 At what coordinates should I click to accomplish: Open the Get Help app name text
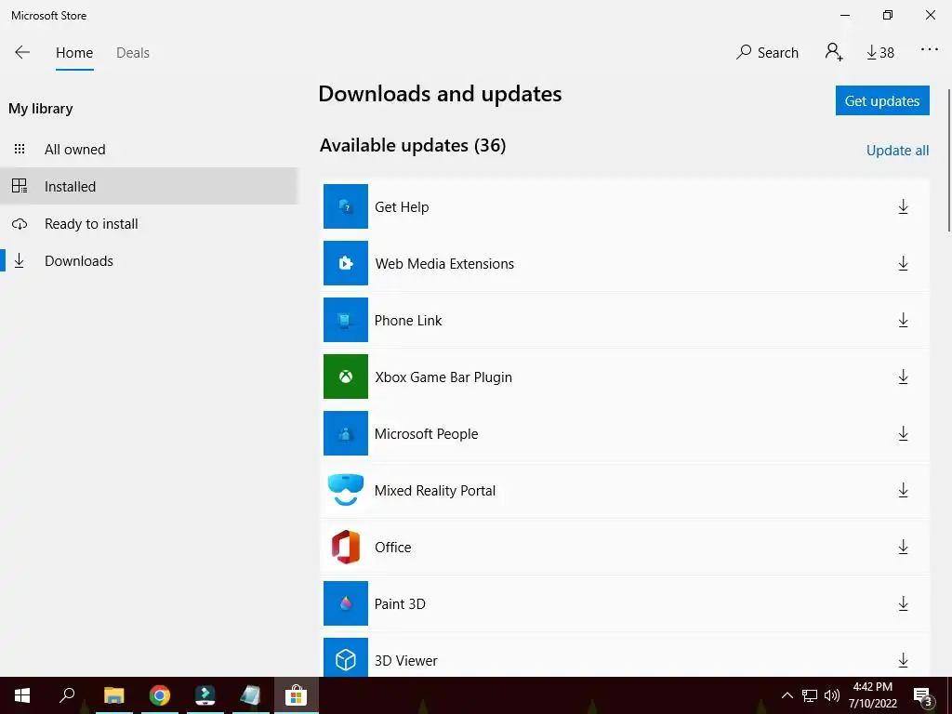click(402, 207)
